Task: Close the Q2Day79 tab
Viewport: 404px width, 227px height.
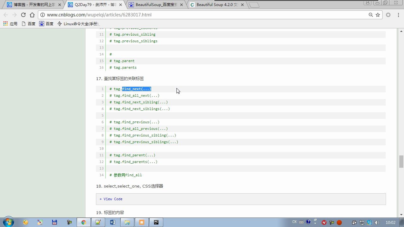Action: 120,5
